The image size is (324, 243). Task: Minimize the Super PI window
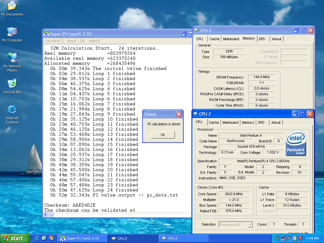[x=184, y=34]
